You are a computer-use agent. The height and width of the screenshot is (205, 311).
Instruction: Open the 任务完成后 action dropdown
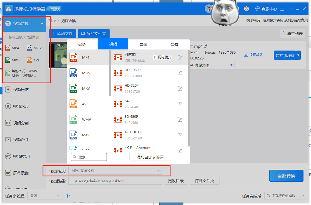coord(285,196)
